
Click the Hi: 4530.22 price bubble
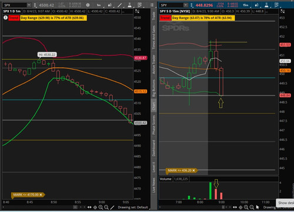pyautogui.click(x=47, y=55)
